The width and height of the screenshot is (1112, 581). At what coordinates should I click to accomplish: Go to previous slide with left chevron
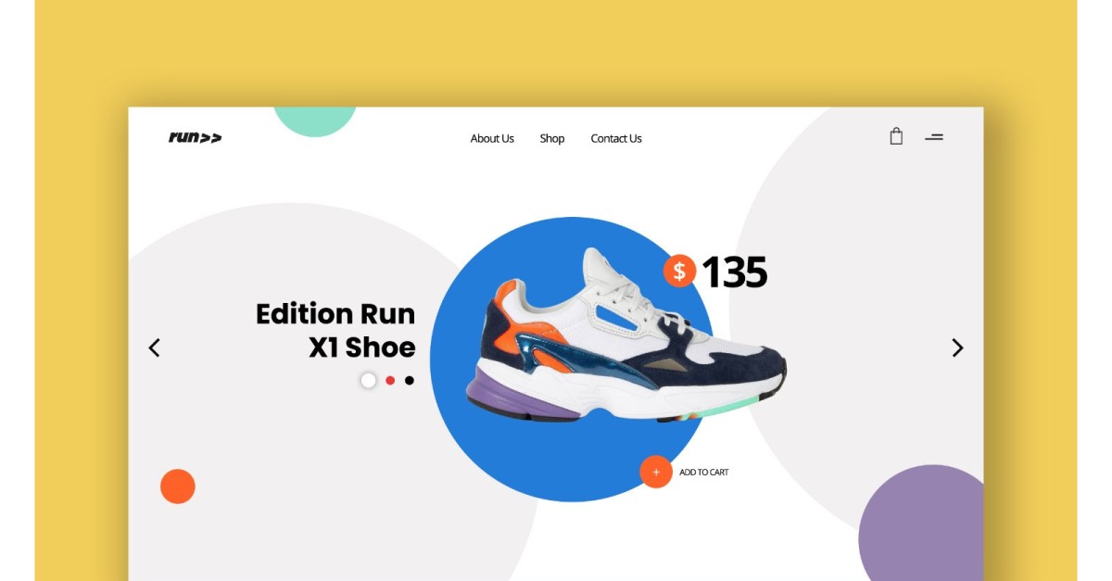click(154, 347)
